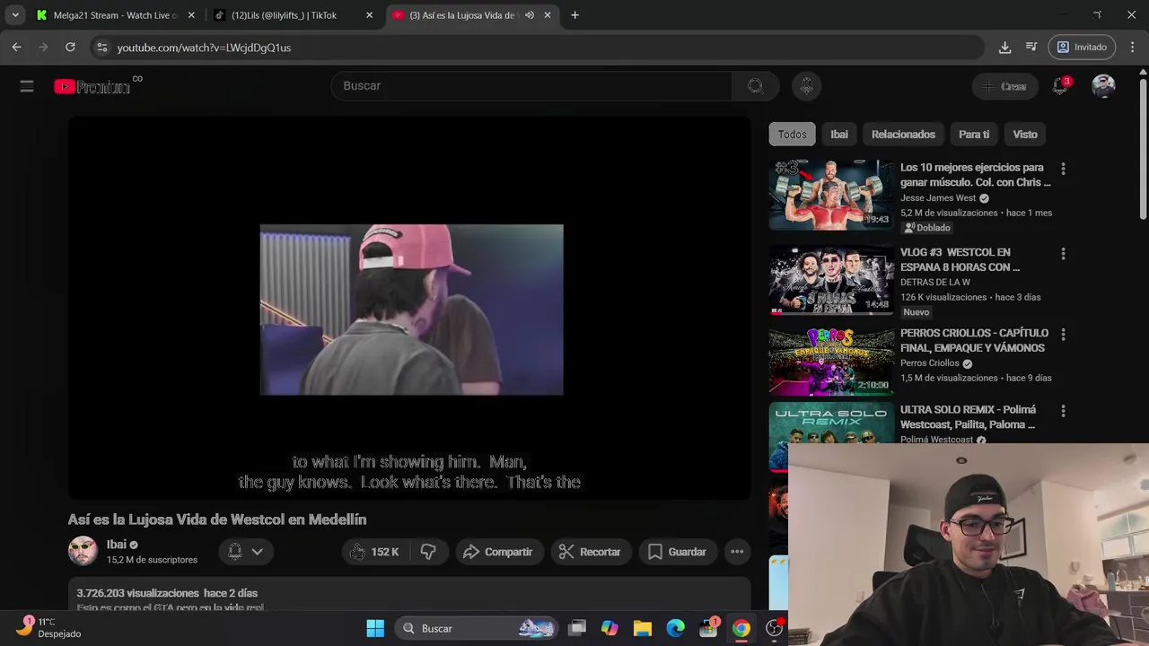Click the Recortar clip button

click(x=591, y=552)
